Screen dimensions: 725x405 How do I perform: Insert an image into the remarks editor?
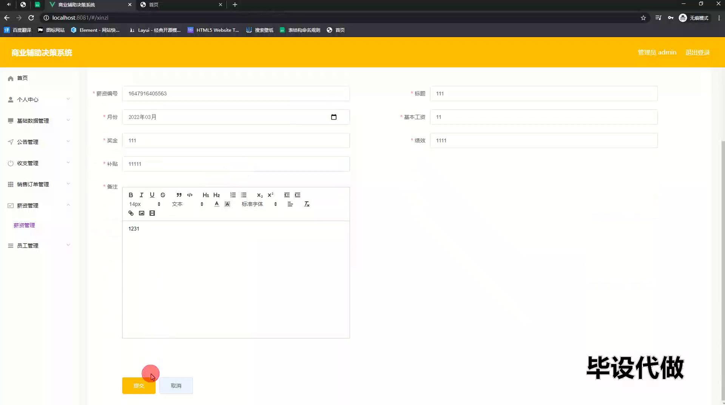pyautogui.click(x=142, y=213)
